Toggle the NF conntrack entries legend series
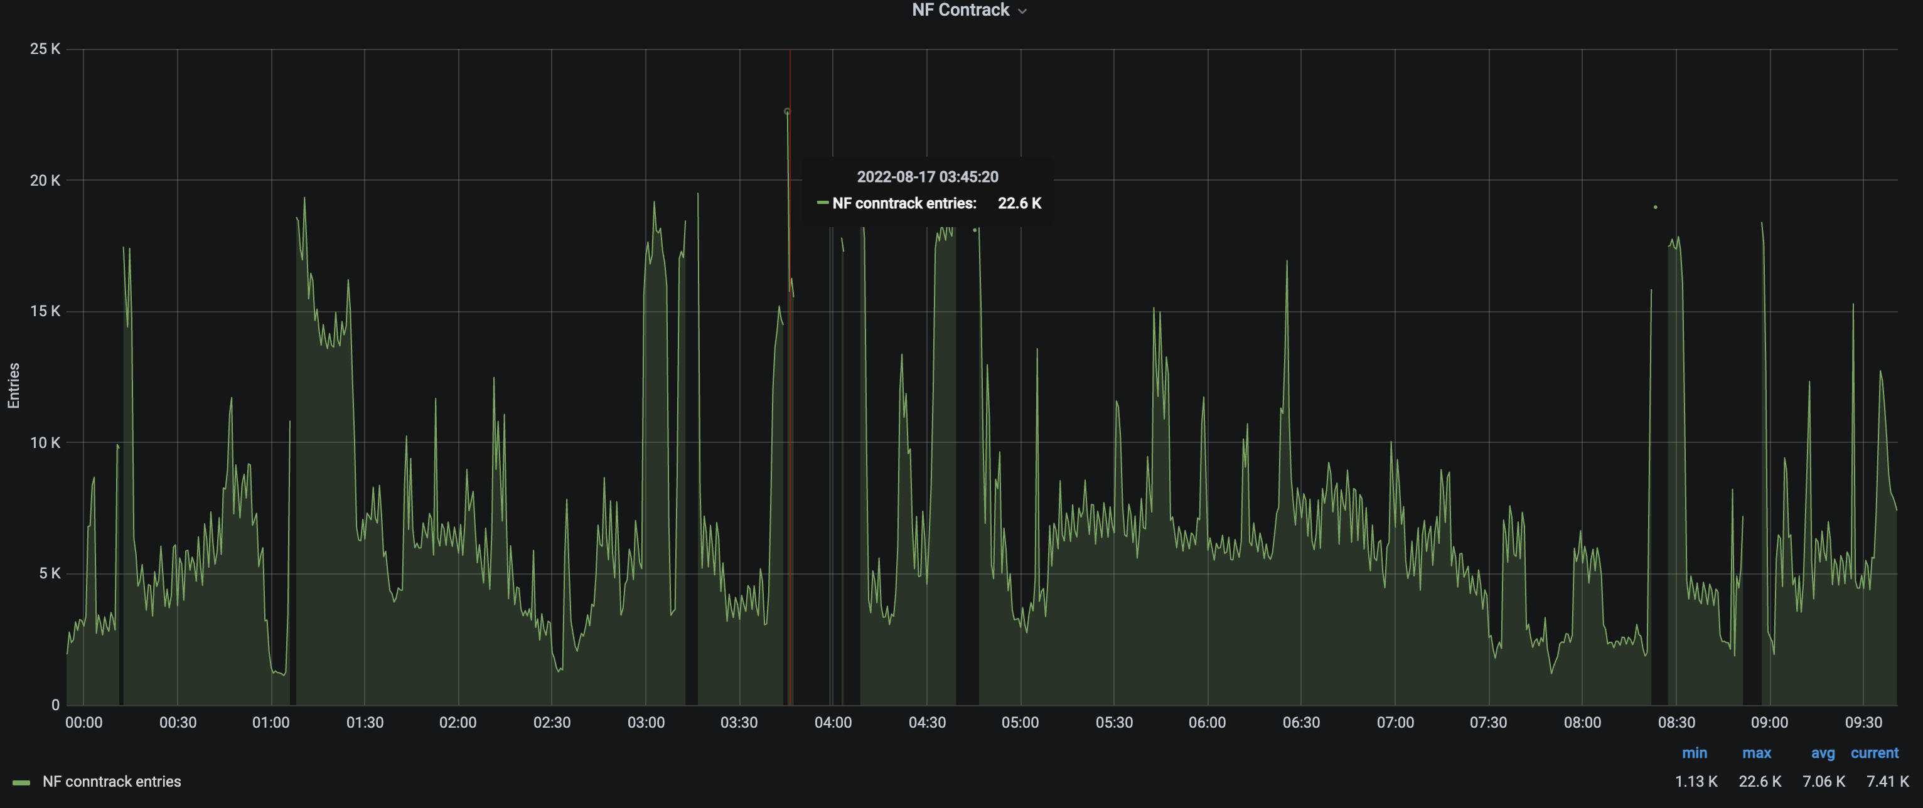 112,781
